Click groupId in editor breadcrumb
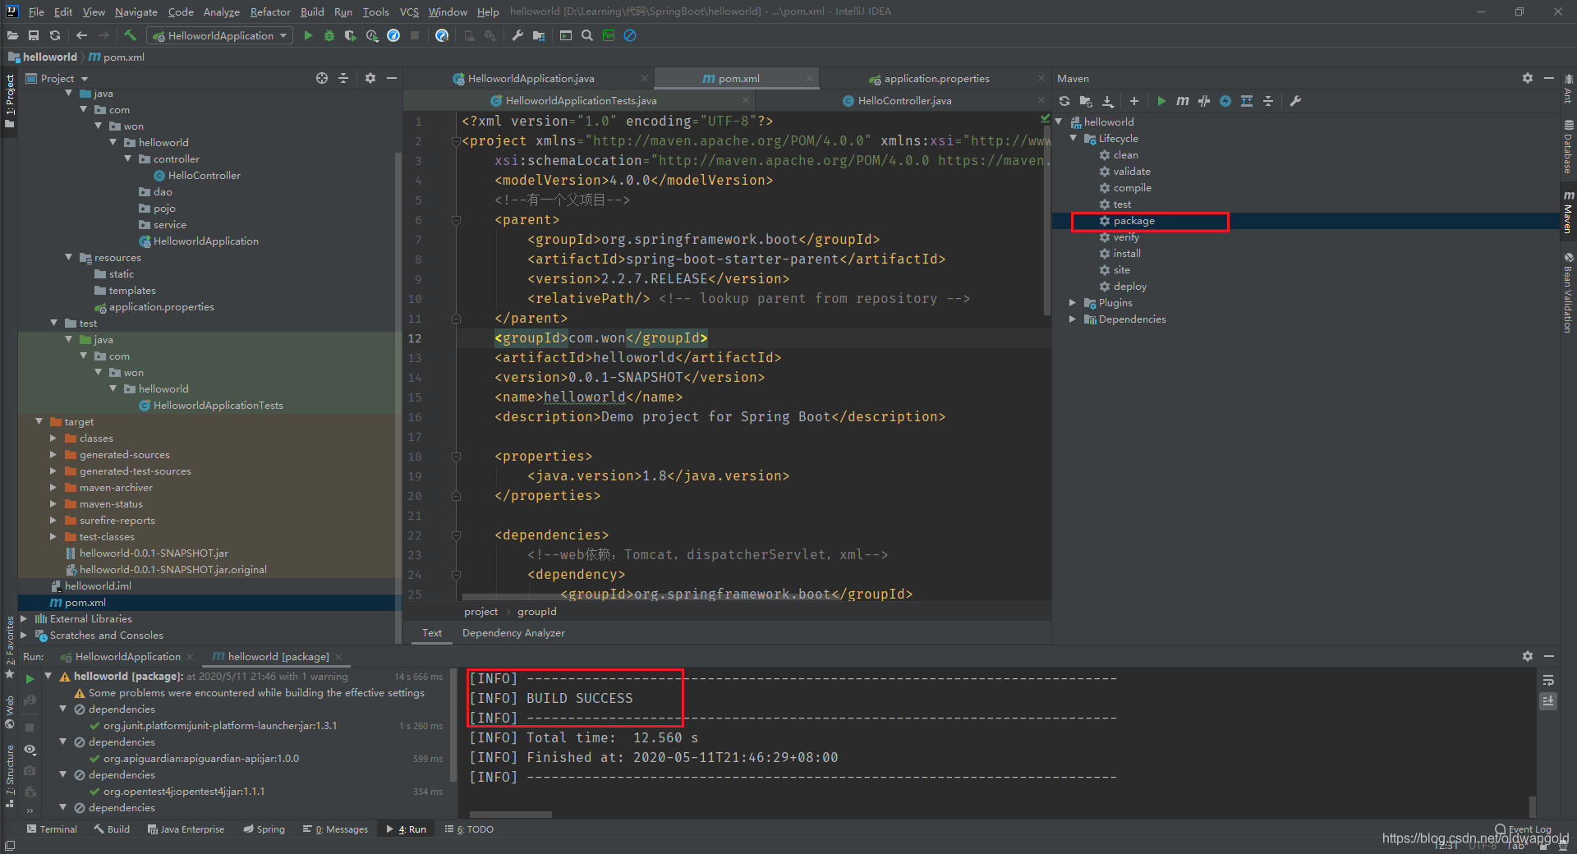Image resolution: width=1577 pixels, height=854 pixels. [x=536, y=611]
